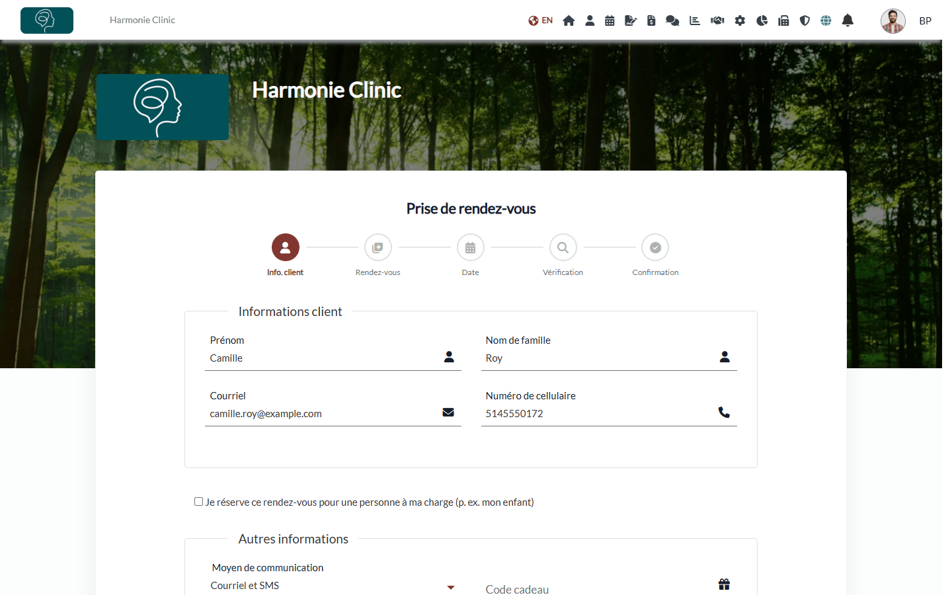Open the bar chart reports icon

695,20
